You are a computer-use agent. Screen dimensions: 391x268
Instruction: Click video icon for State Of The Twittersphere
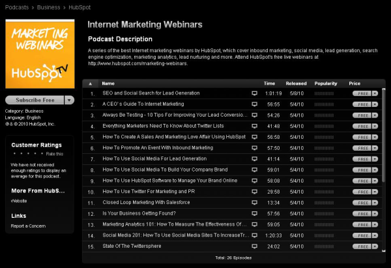click(255, 246)
